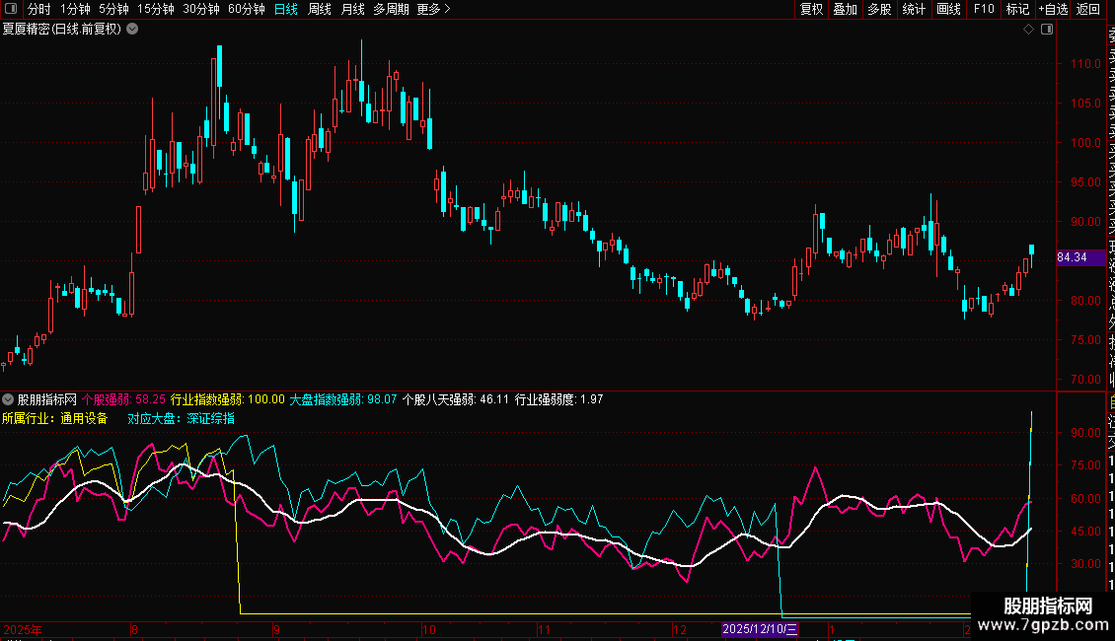The width and height of the screenshot is (1115, 641).
Task: Toggle the right side panel icon
Action: [x=1047, y=30]
